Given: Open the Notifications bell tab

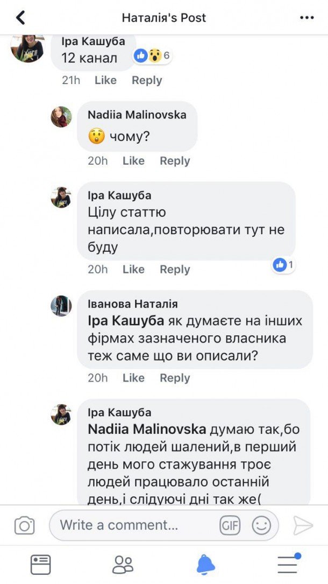Looking at the screenshot, I should (205, 564).
